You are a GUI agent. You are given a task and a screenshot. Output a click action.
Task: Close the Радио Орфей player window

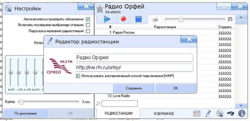click(x=240, y=7)
